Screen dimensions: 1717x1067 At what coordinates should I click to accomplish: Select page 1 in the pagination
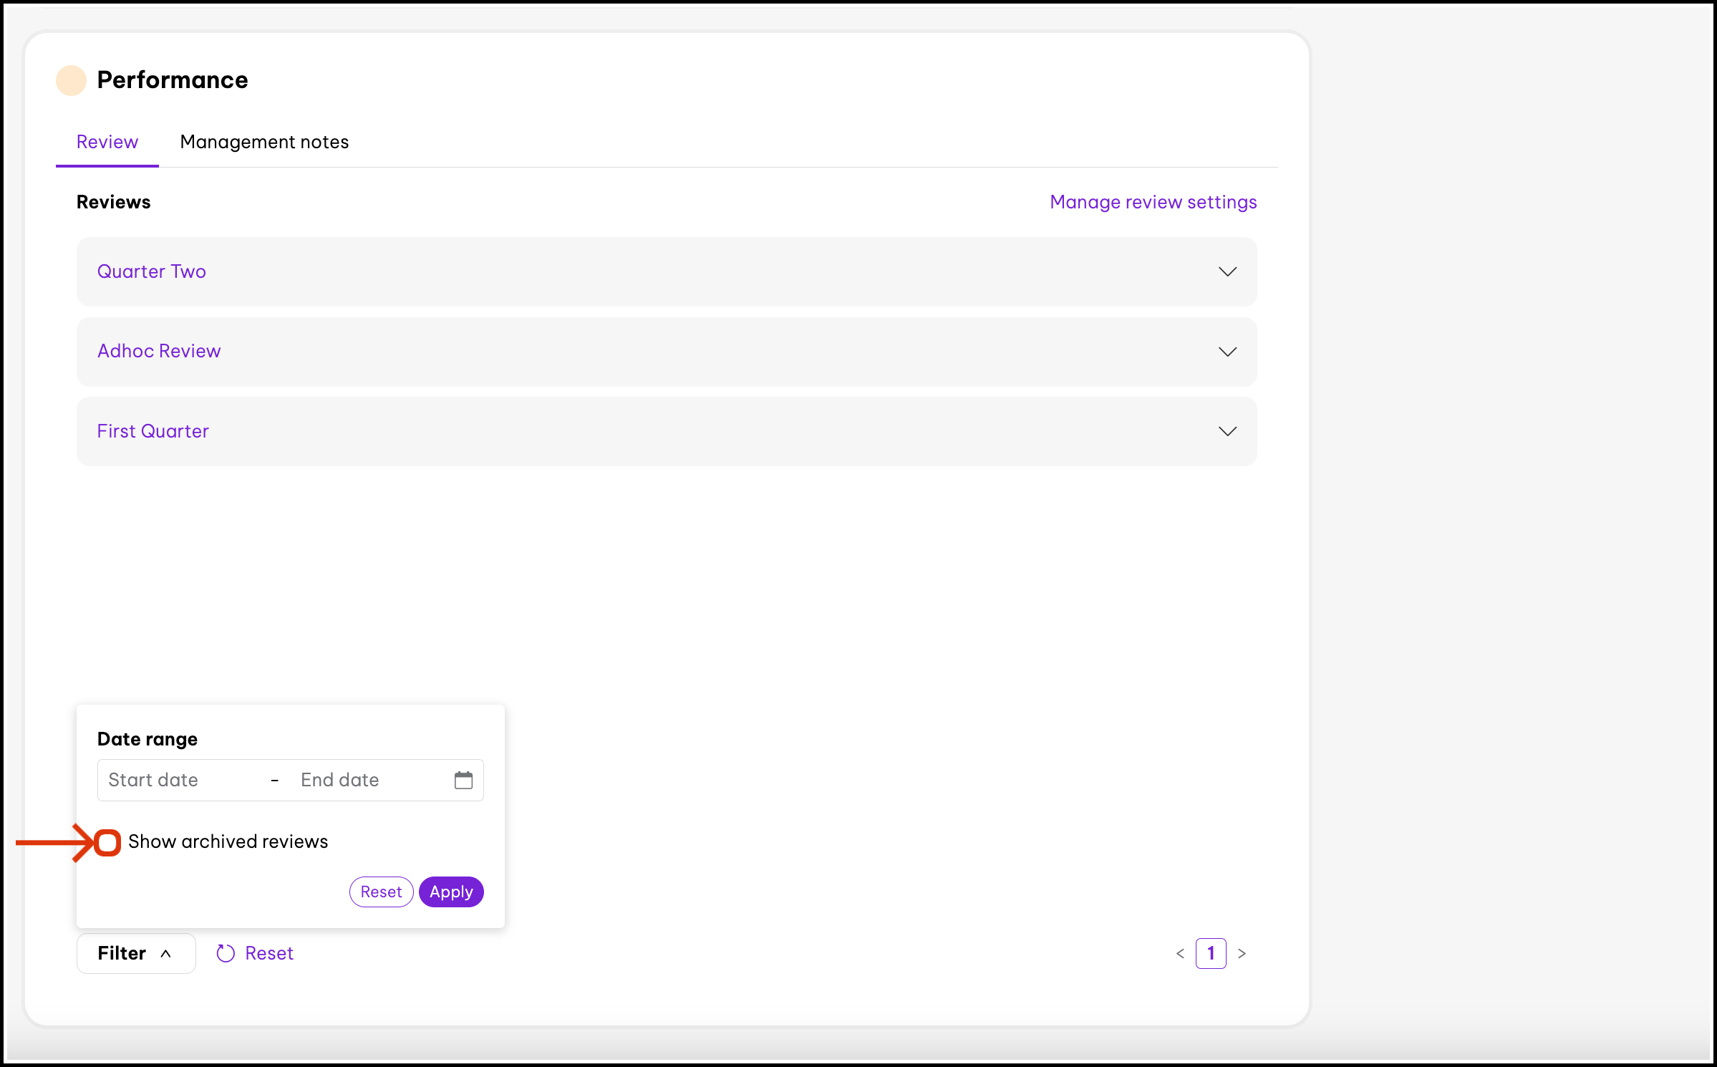(1211, 953)
